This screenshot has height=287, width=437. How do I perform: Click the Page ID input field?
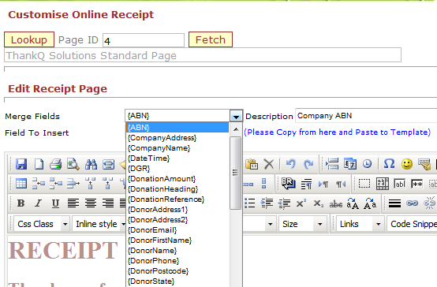coord(144,40)
